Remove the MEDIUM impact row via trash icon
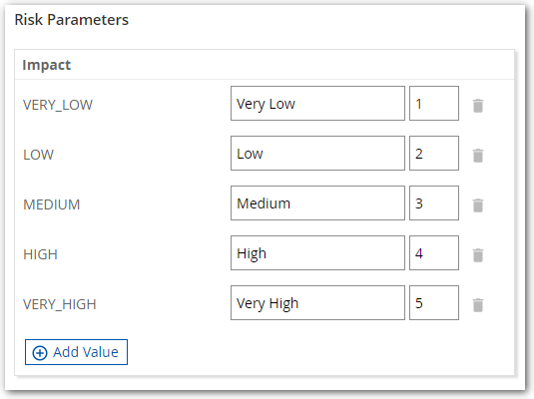This screenshot has width=534, height=399. [x=478, y=205]
